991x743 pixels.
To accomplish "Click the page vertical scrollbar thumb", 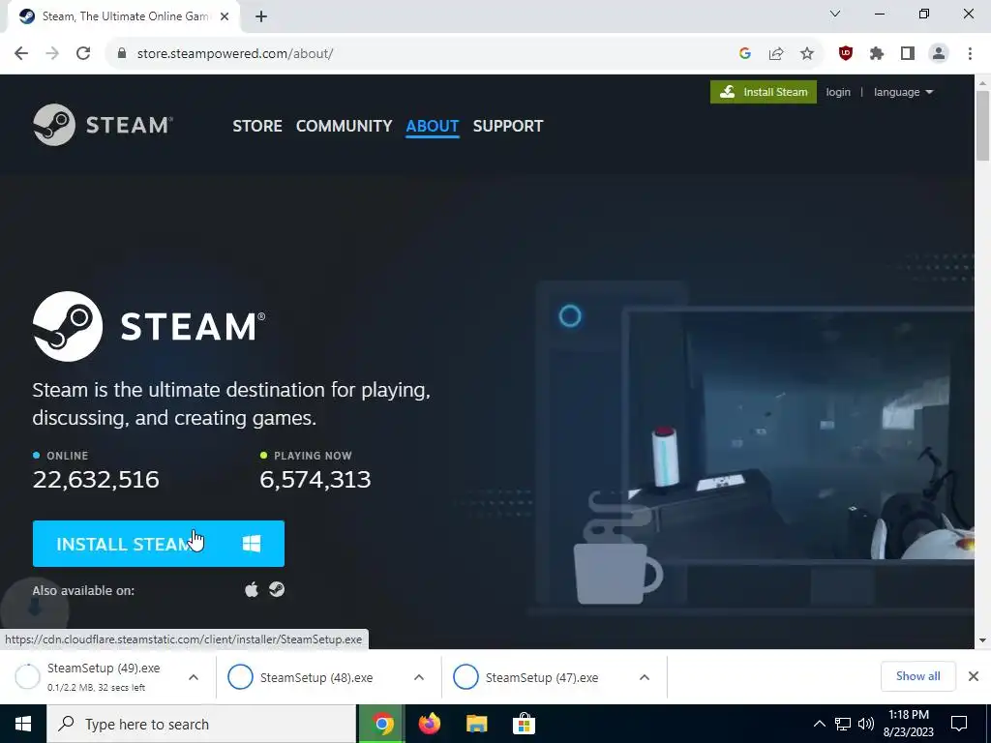I will pos(982,125).
